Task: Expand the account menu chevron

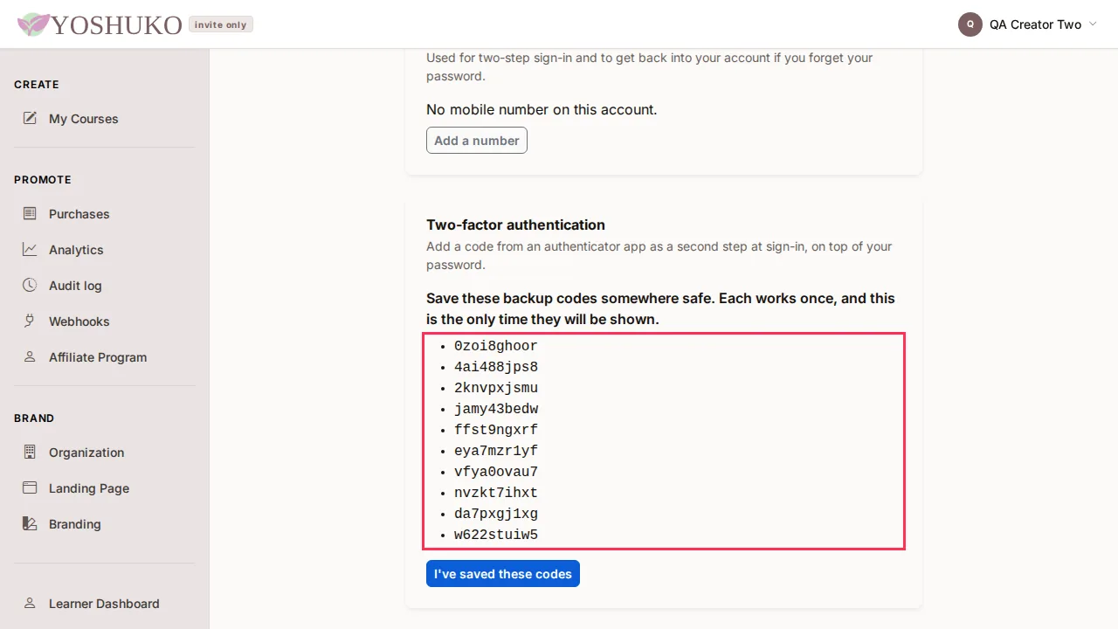Action: pos(1093,24)
